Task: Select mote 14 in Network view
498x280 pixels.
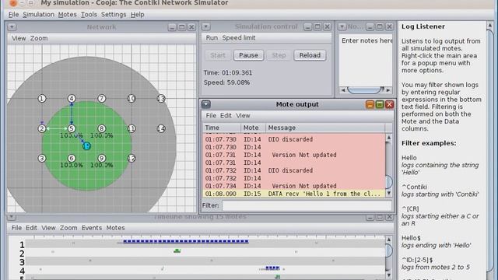Action: [161, 128]
